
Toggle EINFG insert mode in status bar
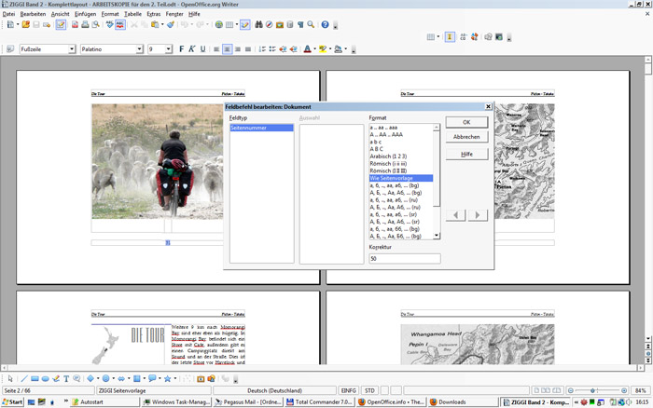click(x=348, y=390)
